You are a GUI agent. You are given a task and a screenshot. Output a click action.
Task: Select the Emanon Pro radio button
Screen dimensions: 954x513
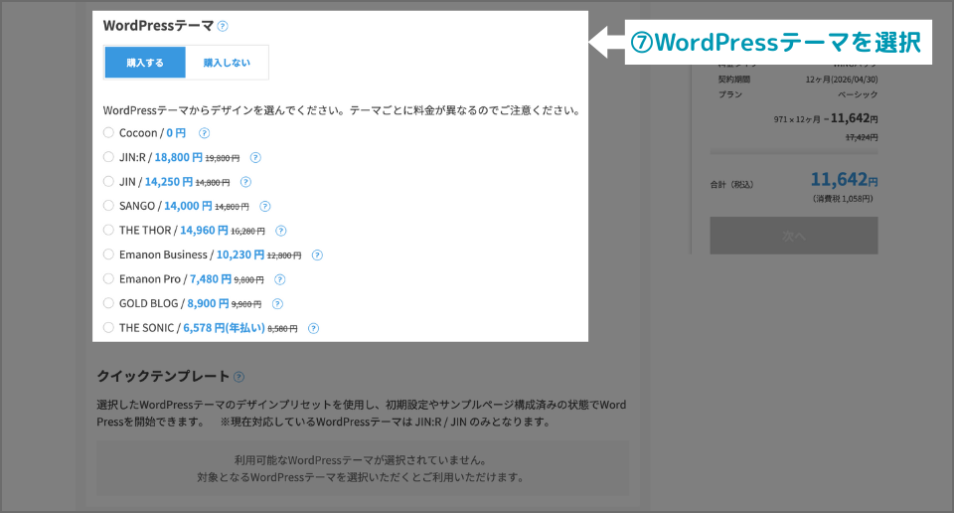click(108, 279)
